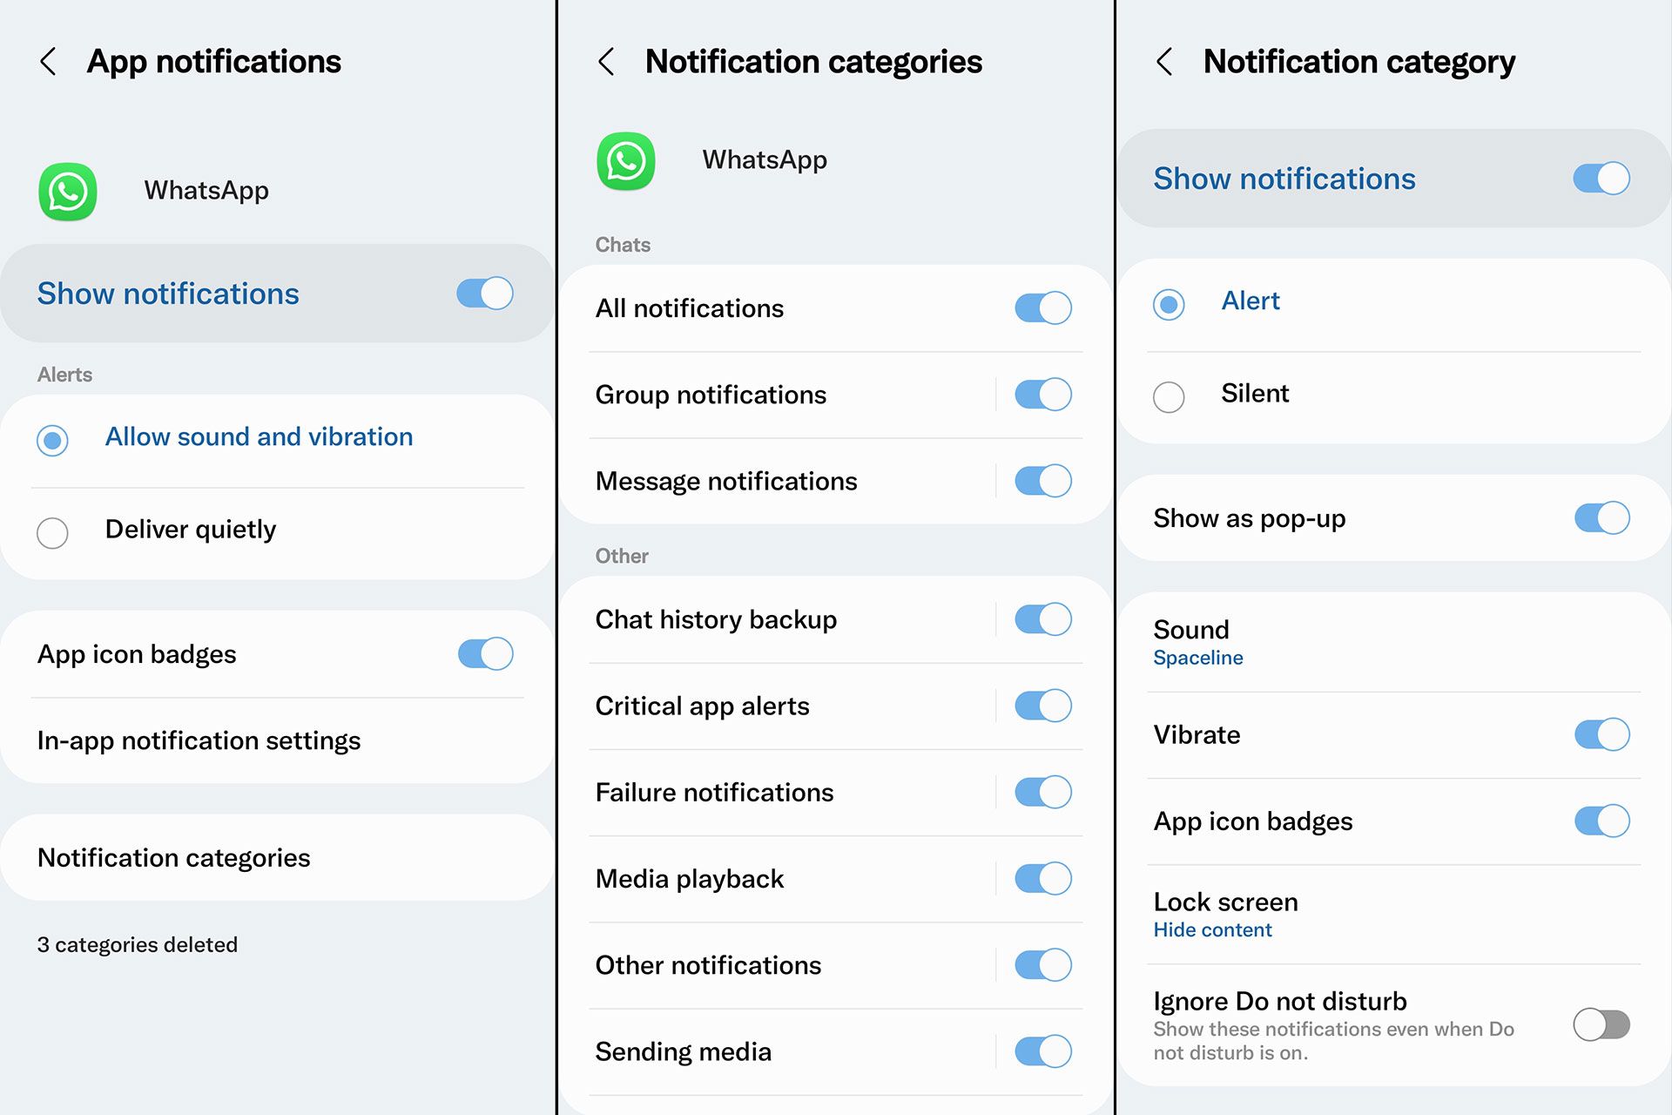This screenshot has width=1672, height=1115.
Task: Select the Alert radio option
Action: point(1169,304)
